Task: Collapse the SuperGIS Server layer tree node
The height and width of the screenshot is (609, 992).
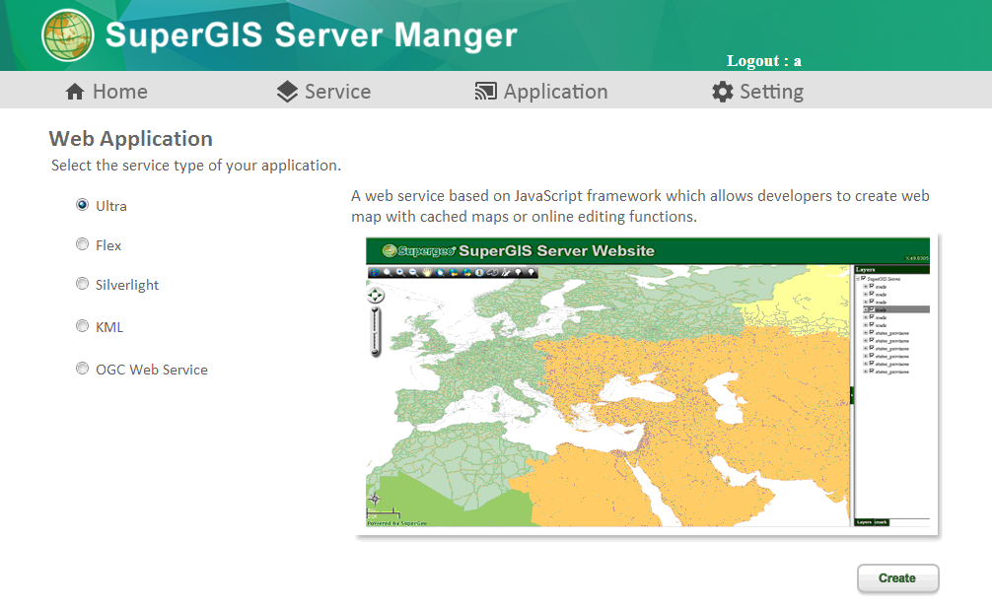Action: pos(858,279)
